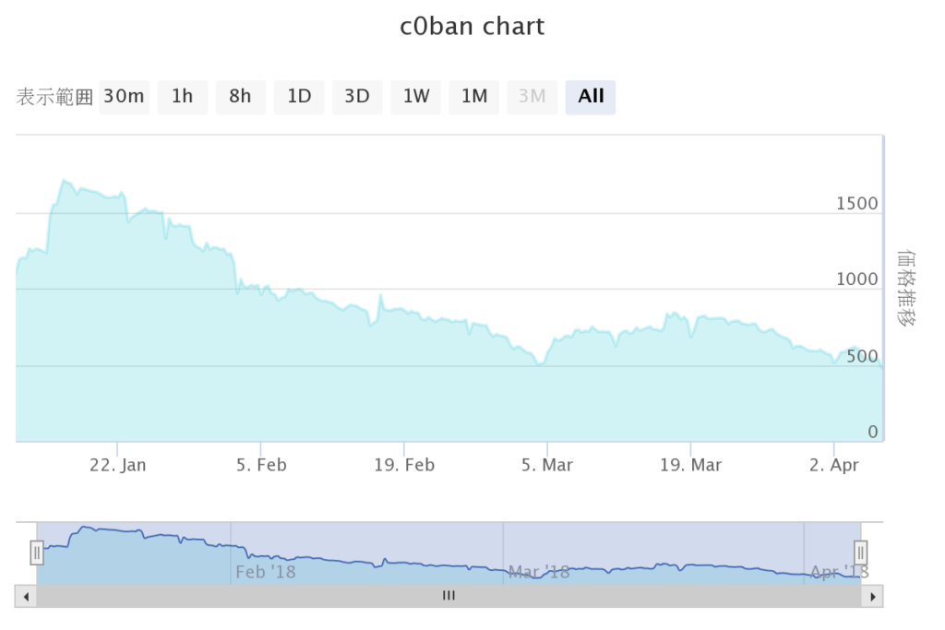Click the scrollbar left arrow
Image resolution: width=945 pixels, height=630 pixels.
[x=26, y=596]
